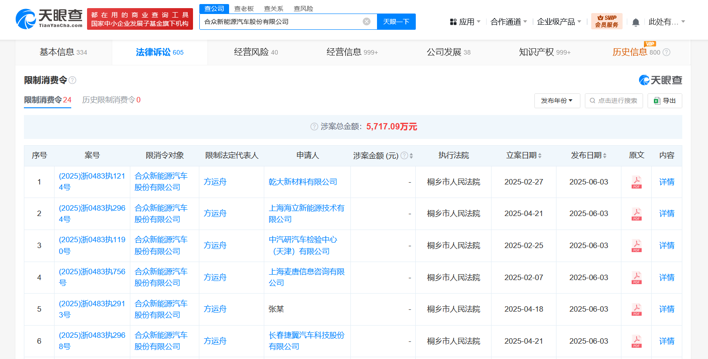Open SVIP 会员服务 badge
This screenshot has height=359, width=708.
[607, 21]
